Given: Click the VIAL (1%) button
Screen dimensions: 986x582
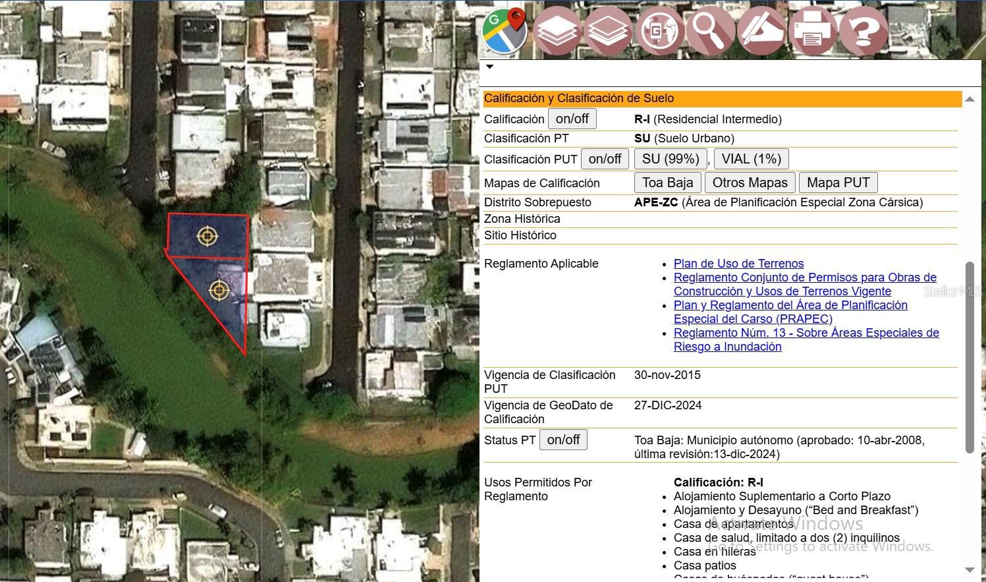Looking at the screenshot, I should (752, 159).
